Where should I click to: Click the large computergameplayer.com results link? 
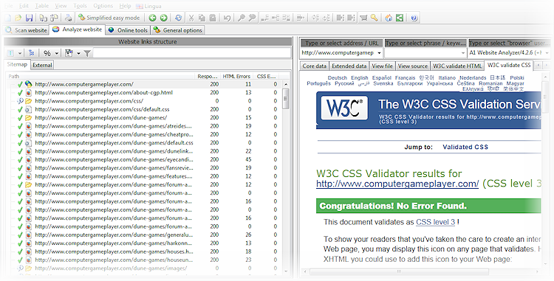click(x=397, y=184)
